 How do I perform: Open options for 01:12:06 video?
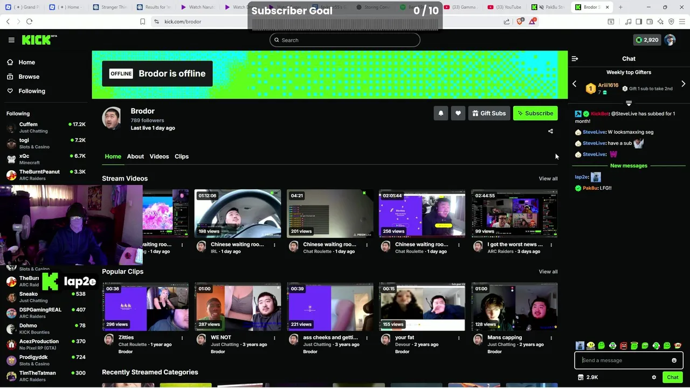274,245
